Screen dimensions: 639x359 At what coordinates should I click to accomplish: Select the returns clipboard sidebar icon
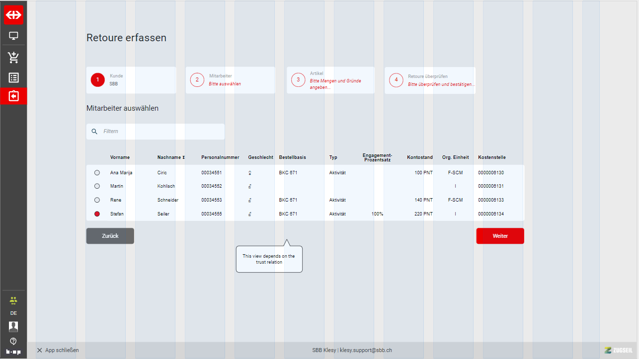(13, 96)
